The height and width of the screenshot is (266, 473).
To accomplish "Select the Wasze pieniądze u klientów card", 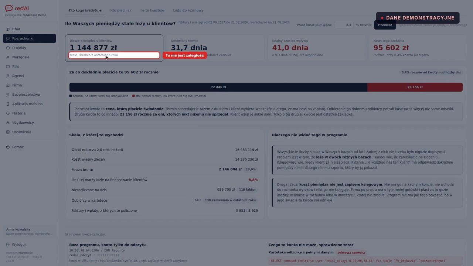I will pyautogui.click(x=114, y=48).
